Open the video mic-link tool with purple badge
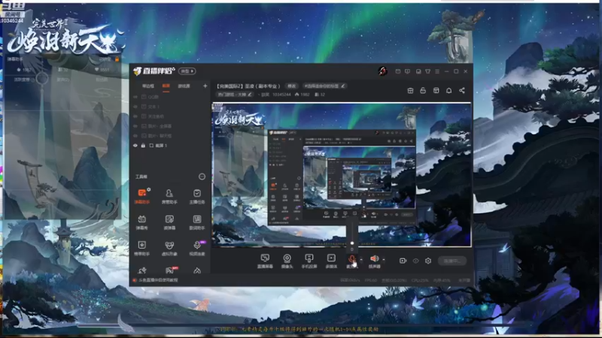This screenshot has height=338, width=602. (197, 248)
